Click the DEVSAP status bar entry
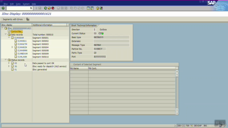 pyautogui.click(x=198, y=126)
